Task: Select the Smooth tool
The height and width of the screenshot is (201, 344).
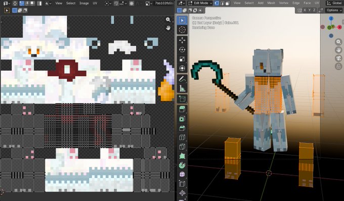Action: 182,175
